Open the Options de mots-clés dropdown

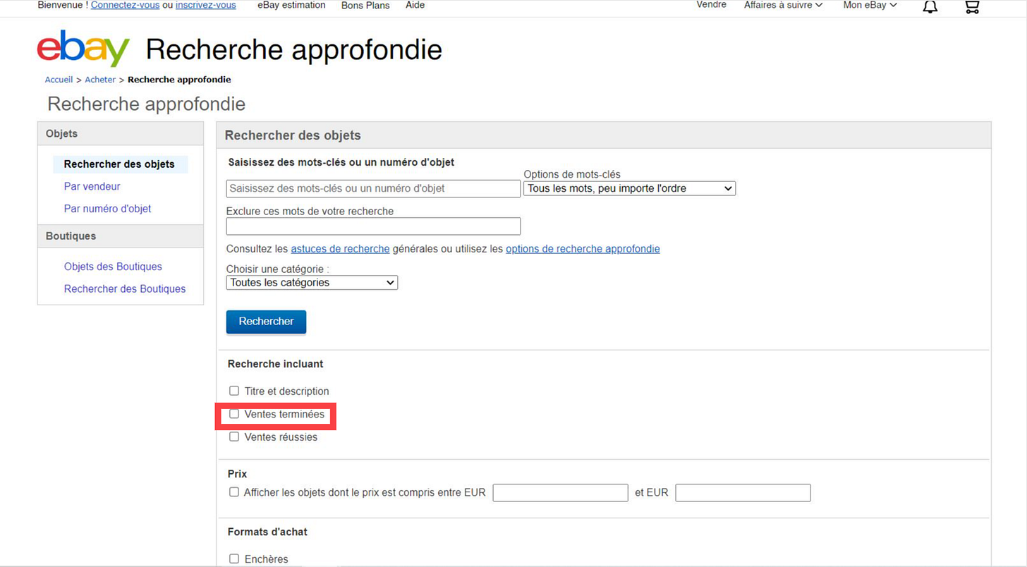pyautogui.click(x=629, y=188)
